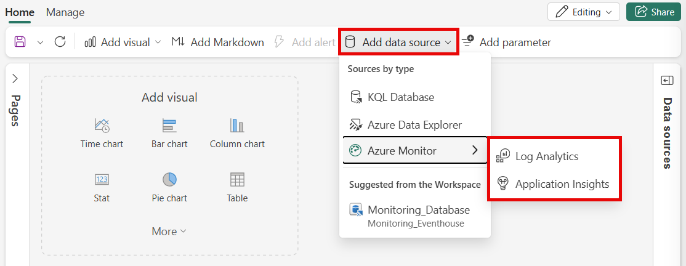The image size is (686, 266).
Task: Click the KQL Database icon
Action: point(356,97)
